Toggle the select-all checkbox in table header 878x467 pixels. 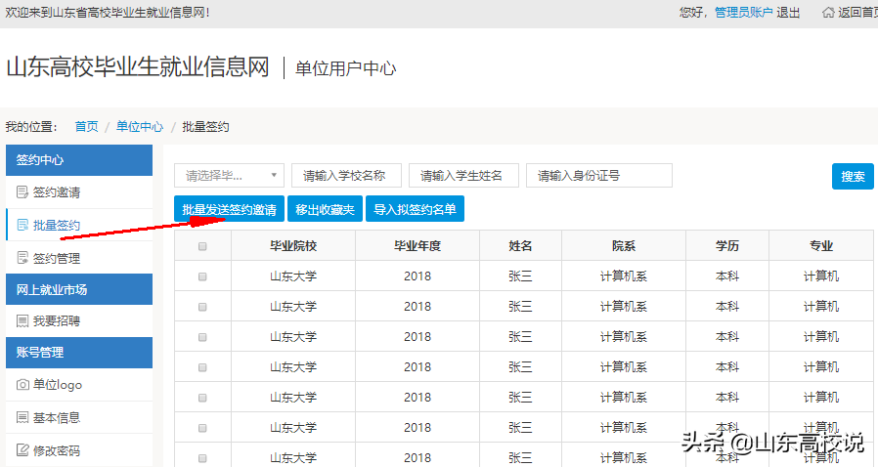pos(202,246)
